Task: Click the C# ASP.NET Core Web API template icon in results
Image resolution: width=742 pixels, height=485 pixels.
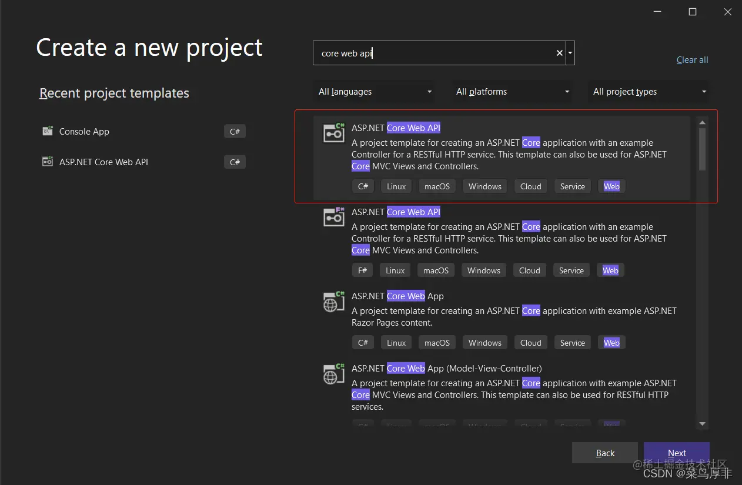Action: tap(334, 132)
